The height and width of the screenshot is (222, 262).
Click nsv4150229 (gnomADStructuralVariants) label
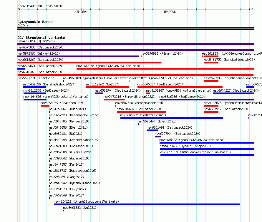coord(86,201)
